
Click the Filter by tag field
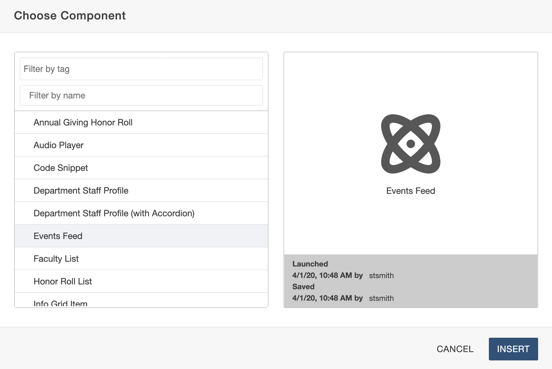pyautogui.click(x=141, y=69)
